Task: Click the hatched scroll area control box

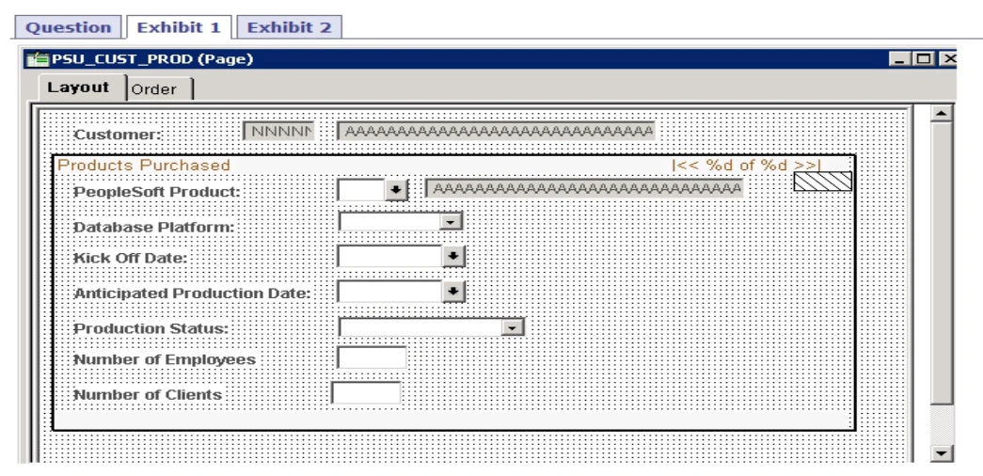Action: (822, 182)
